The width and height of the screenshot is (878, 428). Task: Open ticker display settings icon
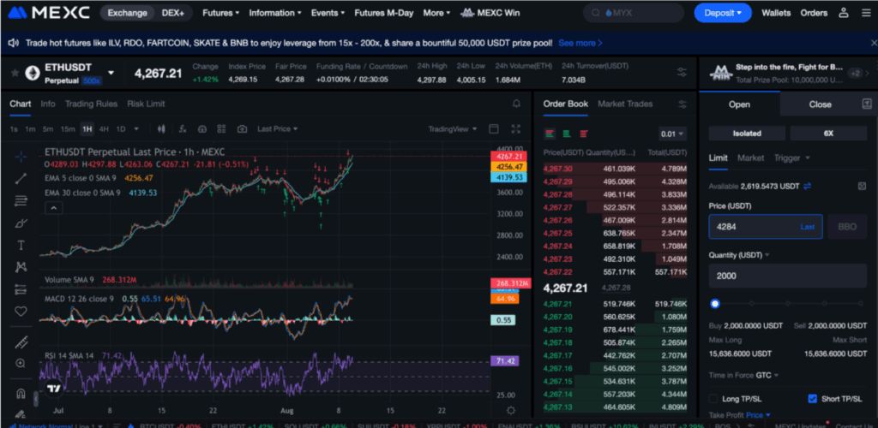(682, 72)
